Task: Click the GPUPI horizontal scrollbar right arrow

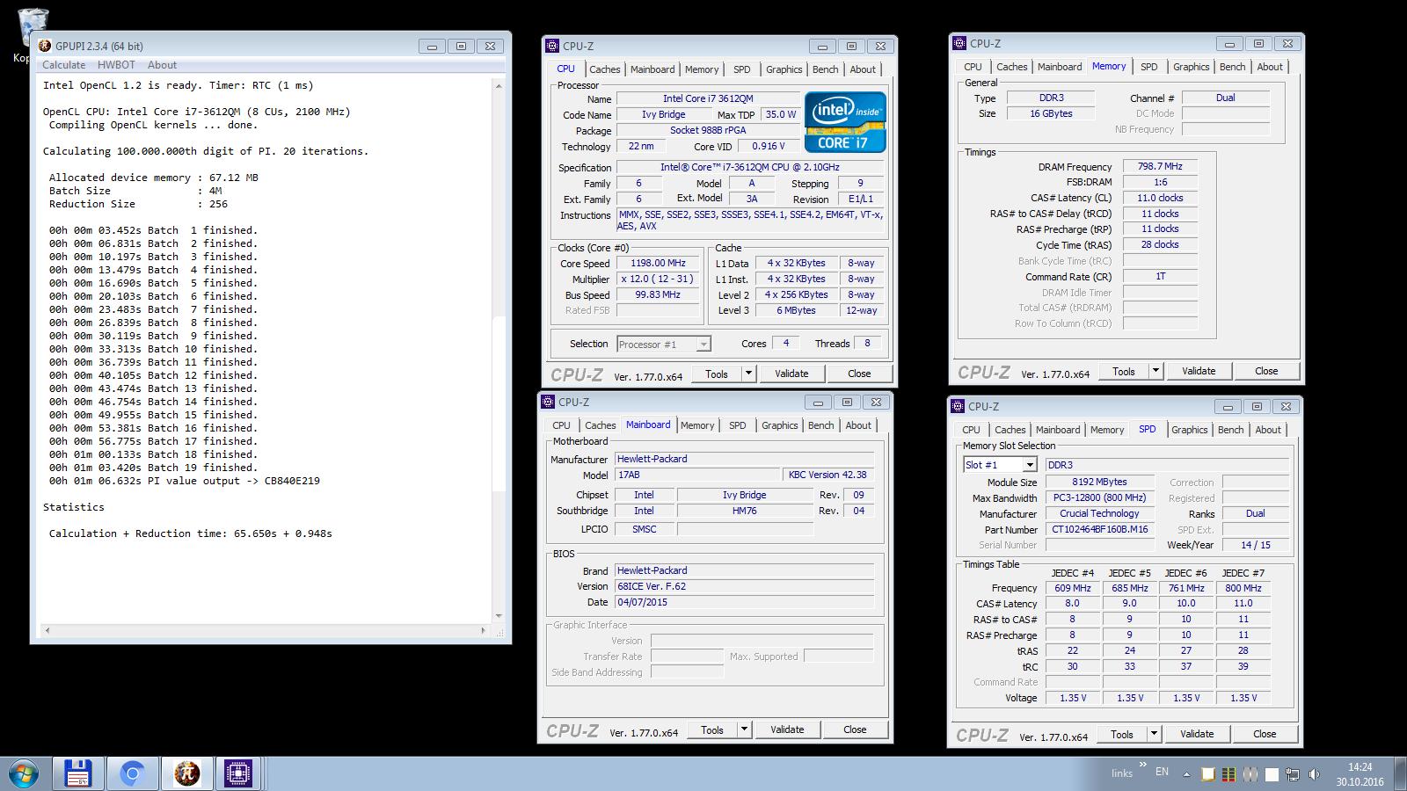Action: (483, 630)
